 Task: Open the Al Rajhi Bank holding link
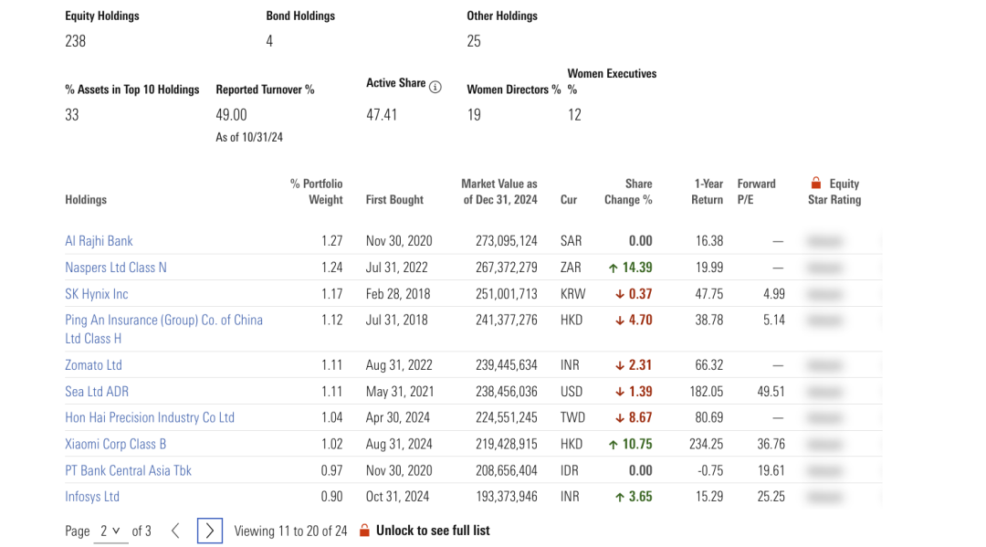tap(99, 241)
